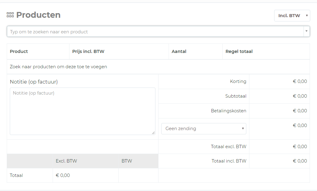This screenshot has width=317, height=191.
Task: Click the Betalingskosten label
Action: (x=229, y=111)
